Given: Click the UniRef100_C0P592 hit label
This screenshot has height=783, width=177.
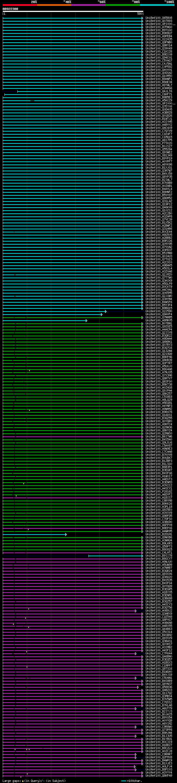Looking at the screenshot, I should (159, 67).
